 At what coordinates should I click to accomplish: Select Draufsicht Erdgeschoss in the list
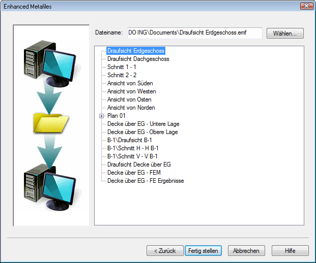point(136,51)
